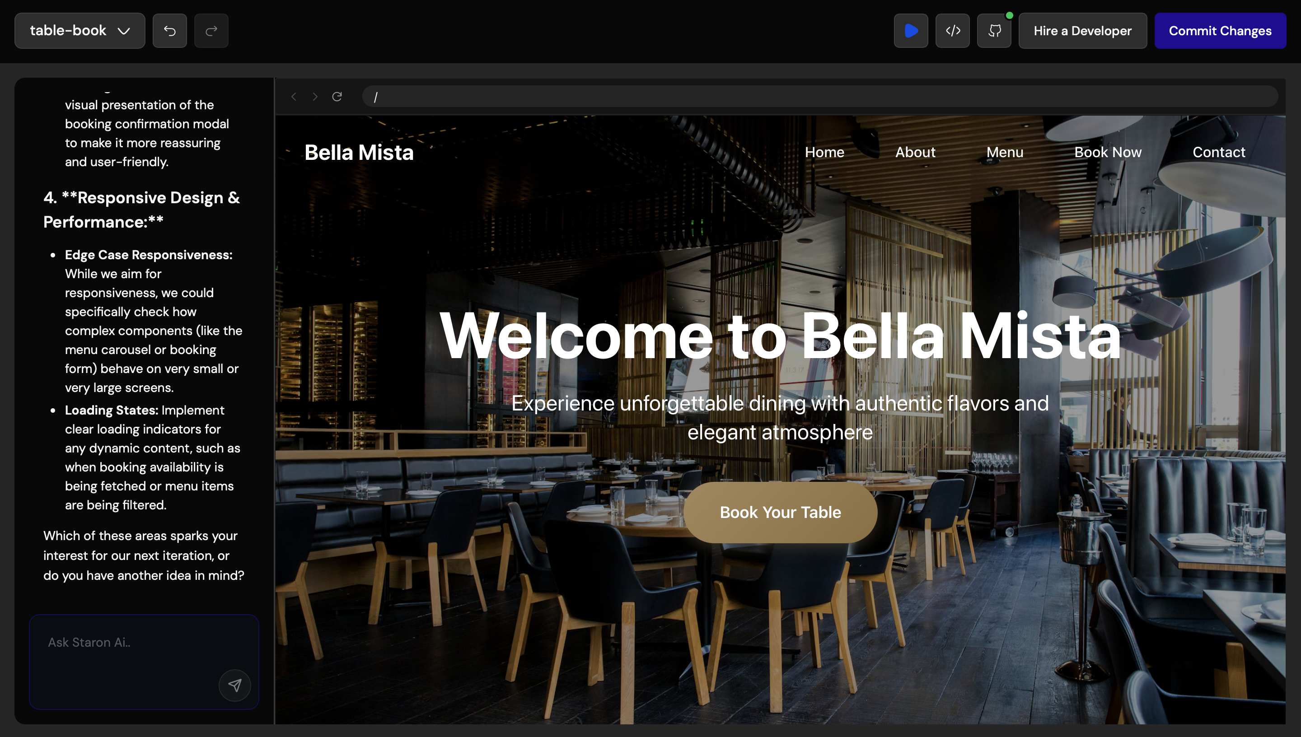
Task: Select Home in site navigation
Action: 824,152
